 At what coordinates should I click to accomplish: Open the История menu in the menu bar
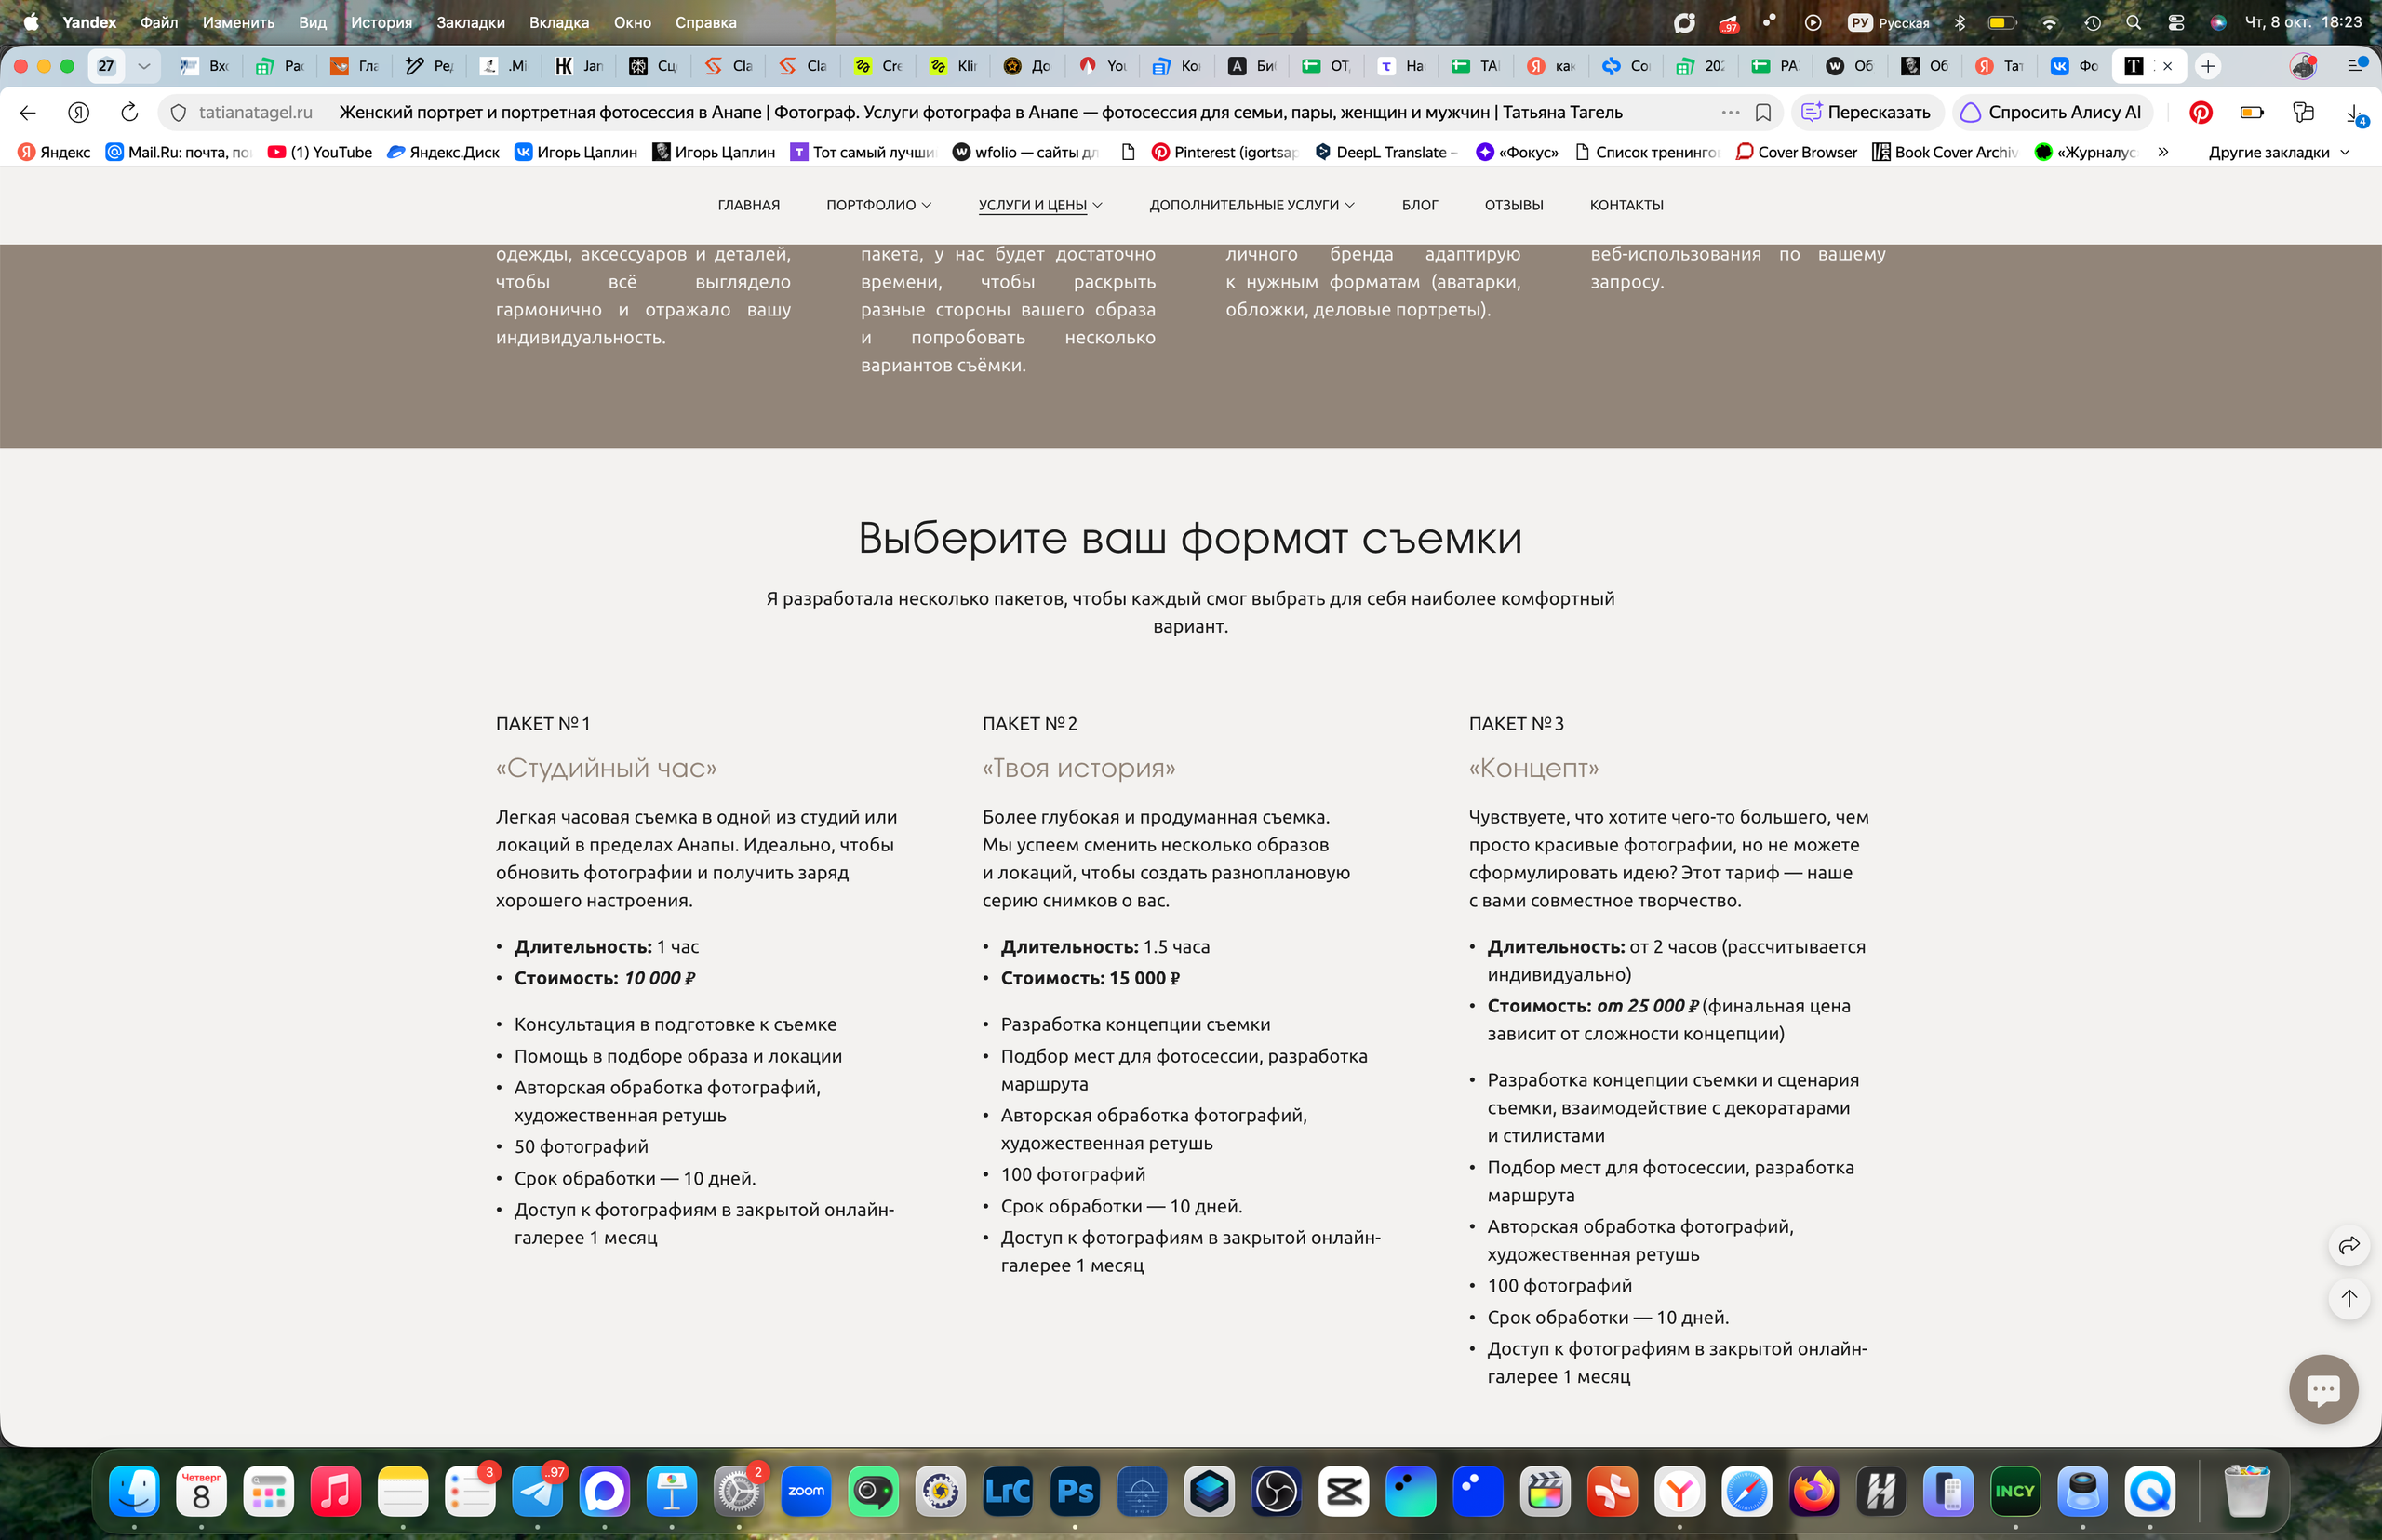381,22
